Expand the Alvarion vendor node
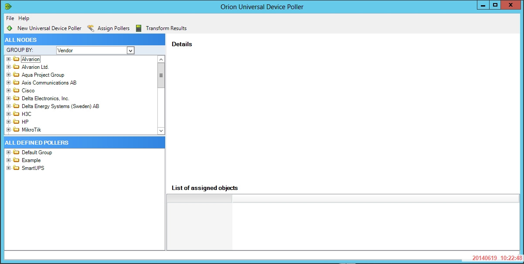Viewport: 524px width, 264px height. click(x=8, y=59)
